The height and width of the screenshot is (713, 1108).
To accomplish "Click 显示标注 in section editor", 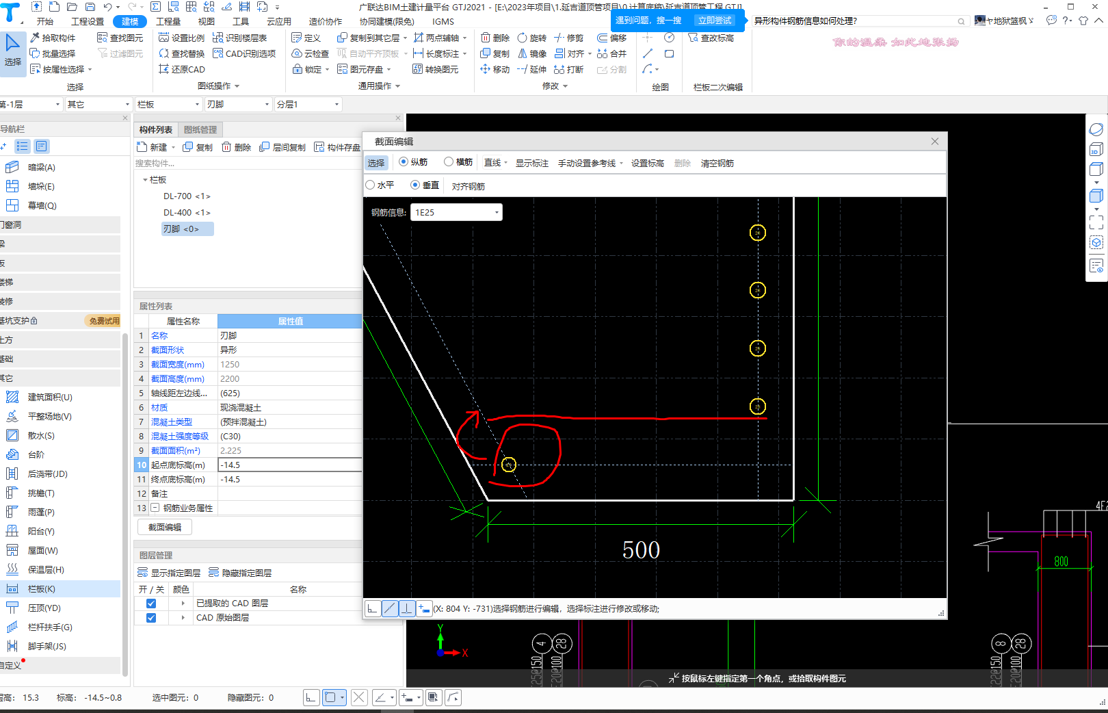I will click(x=532, y=163).
